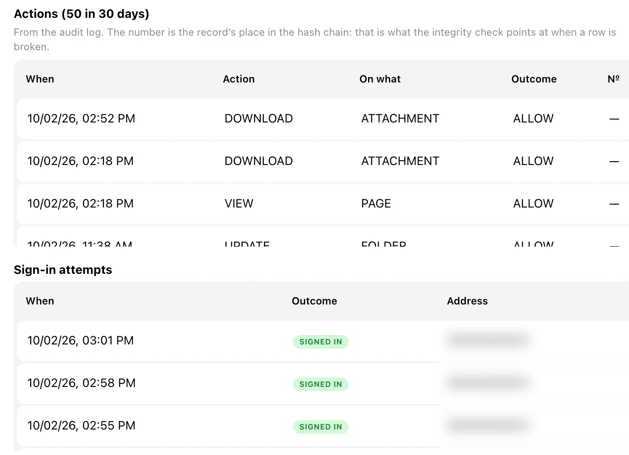Click "Outcome" header in the Actions table
The width and height of the screenshot is (629, 455).
coord(534,79)
